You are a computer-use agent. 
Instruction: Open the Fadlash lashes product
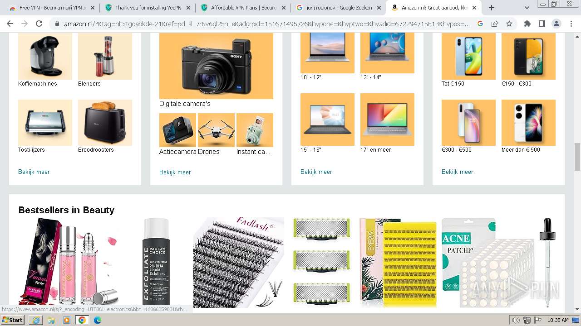tap(239, 263)
